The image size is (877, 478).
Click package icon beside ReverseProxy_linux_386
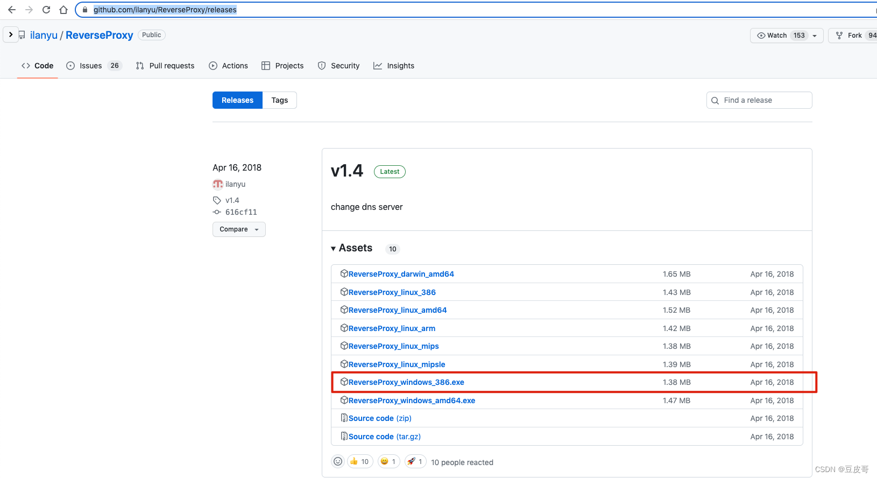click(x=344, y=292)
